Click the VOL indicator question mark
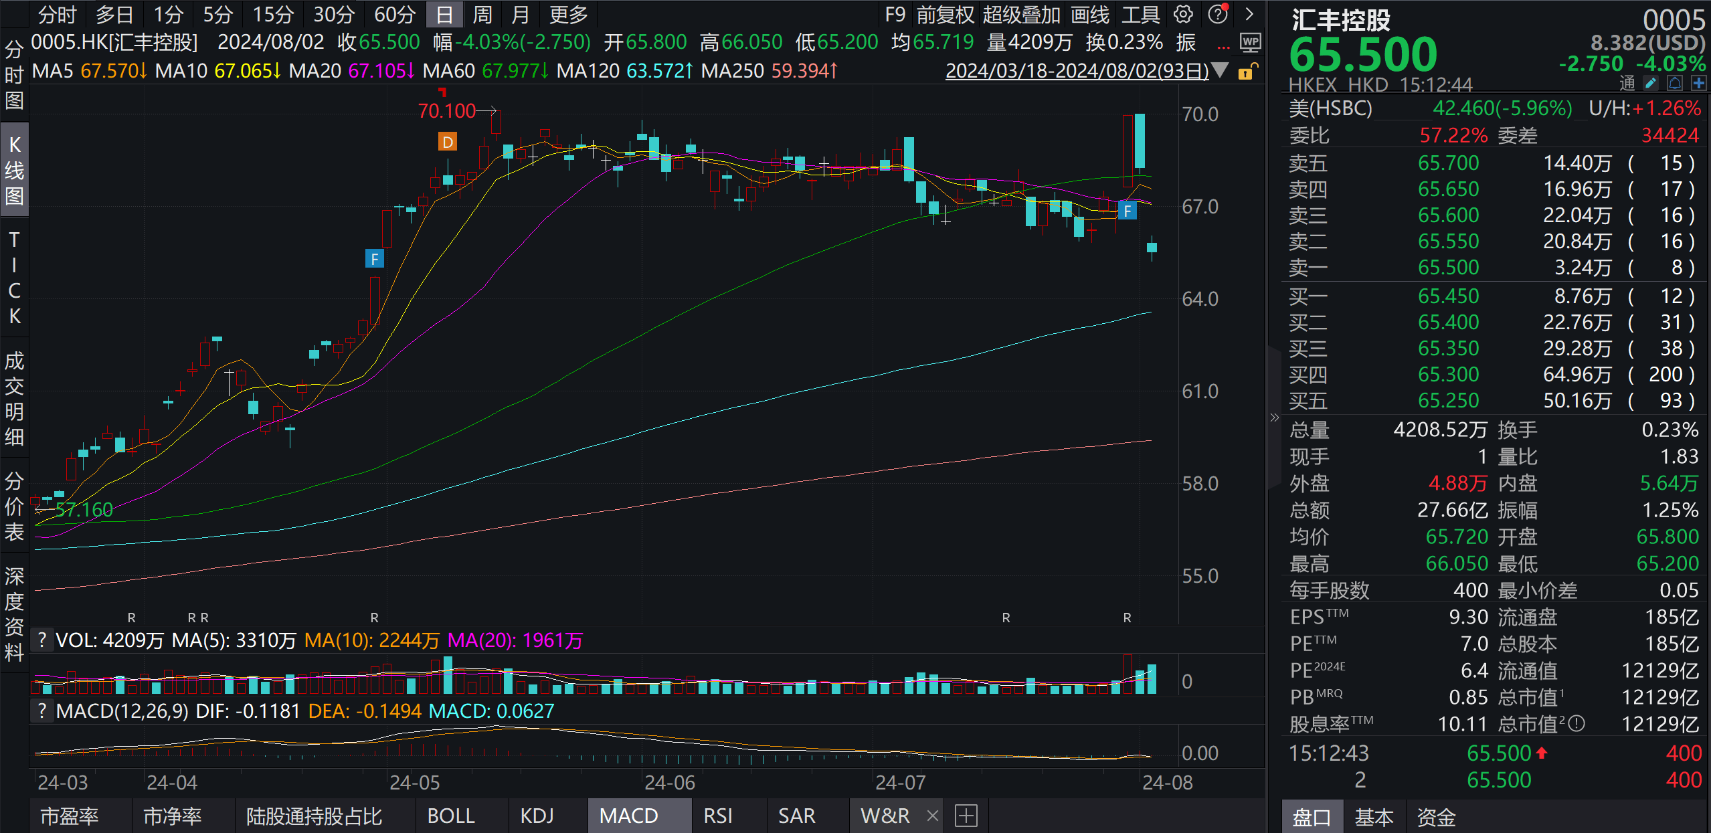This screenshot has height=833, width=1711. click(42, 640)
